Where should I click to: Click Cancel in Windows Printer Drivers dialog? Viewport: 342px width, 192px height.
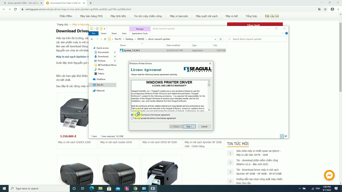coord(204,126)
